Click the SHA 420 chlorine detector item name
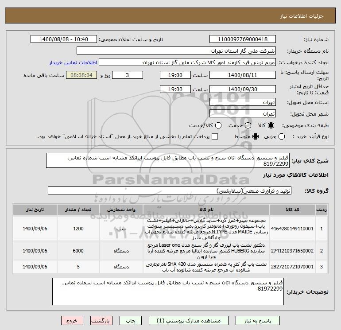The image size is (341, 330). click(206, 267)
